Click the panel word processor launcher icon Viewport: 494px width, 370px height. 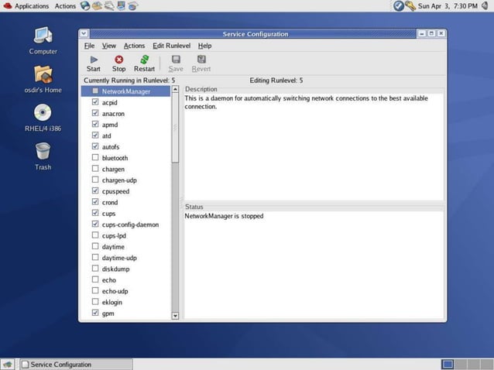tap(109, 5)
